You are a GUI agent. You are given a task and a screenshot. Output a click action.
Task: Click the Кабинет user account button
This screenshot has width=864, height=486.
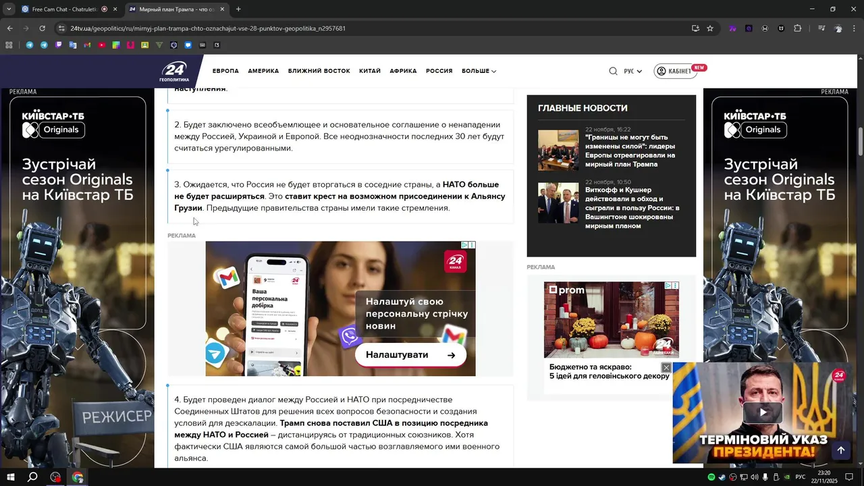[675, 71]
